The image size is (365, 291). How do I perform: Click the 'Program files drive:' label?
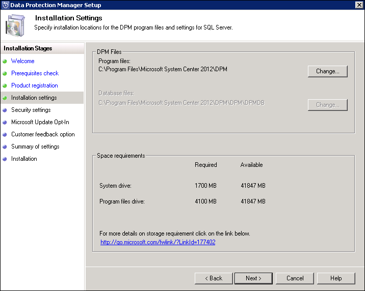122,201
